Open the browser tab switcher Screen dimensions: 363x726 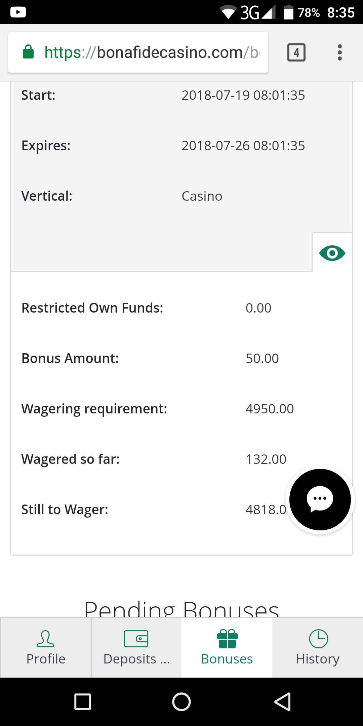(296, 52)
